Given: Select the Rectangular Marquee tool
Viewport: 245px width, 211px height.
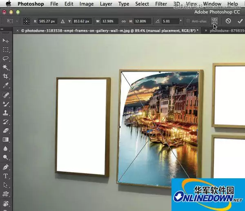Looking at the screenshot, I should (x=6, y=49).
